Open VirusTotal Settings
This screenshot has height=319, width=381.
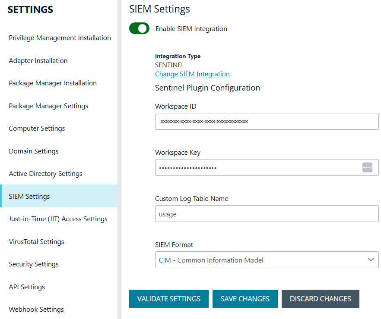coord(36,241)
